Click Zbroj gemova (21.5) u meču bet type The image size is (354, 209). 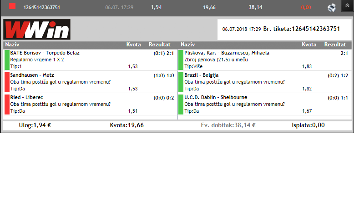pyautogui.click(x=216, y=60)
